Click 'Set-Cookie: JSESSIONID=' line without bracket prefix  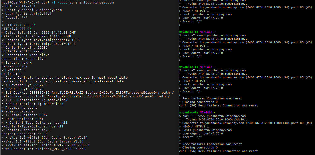point(85,96)
